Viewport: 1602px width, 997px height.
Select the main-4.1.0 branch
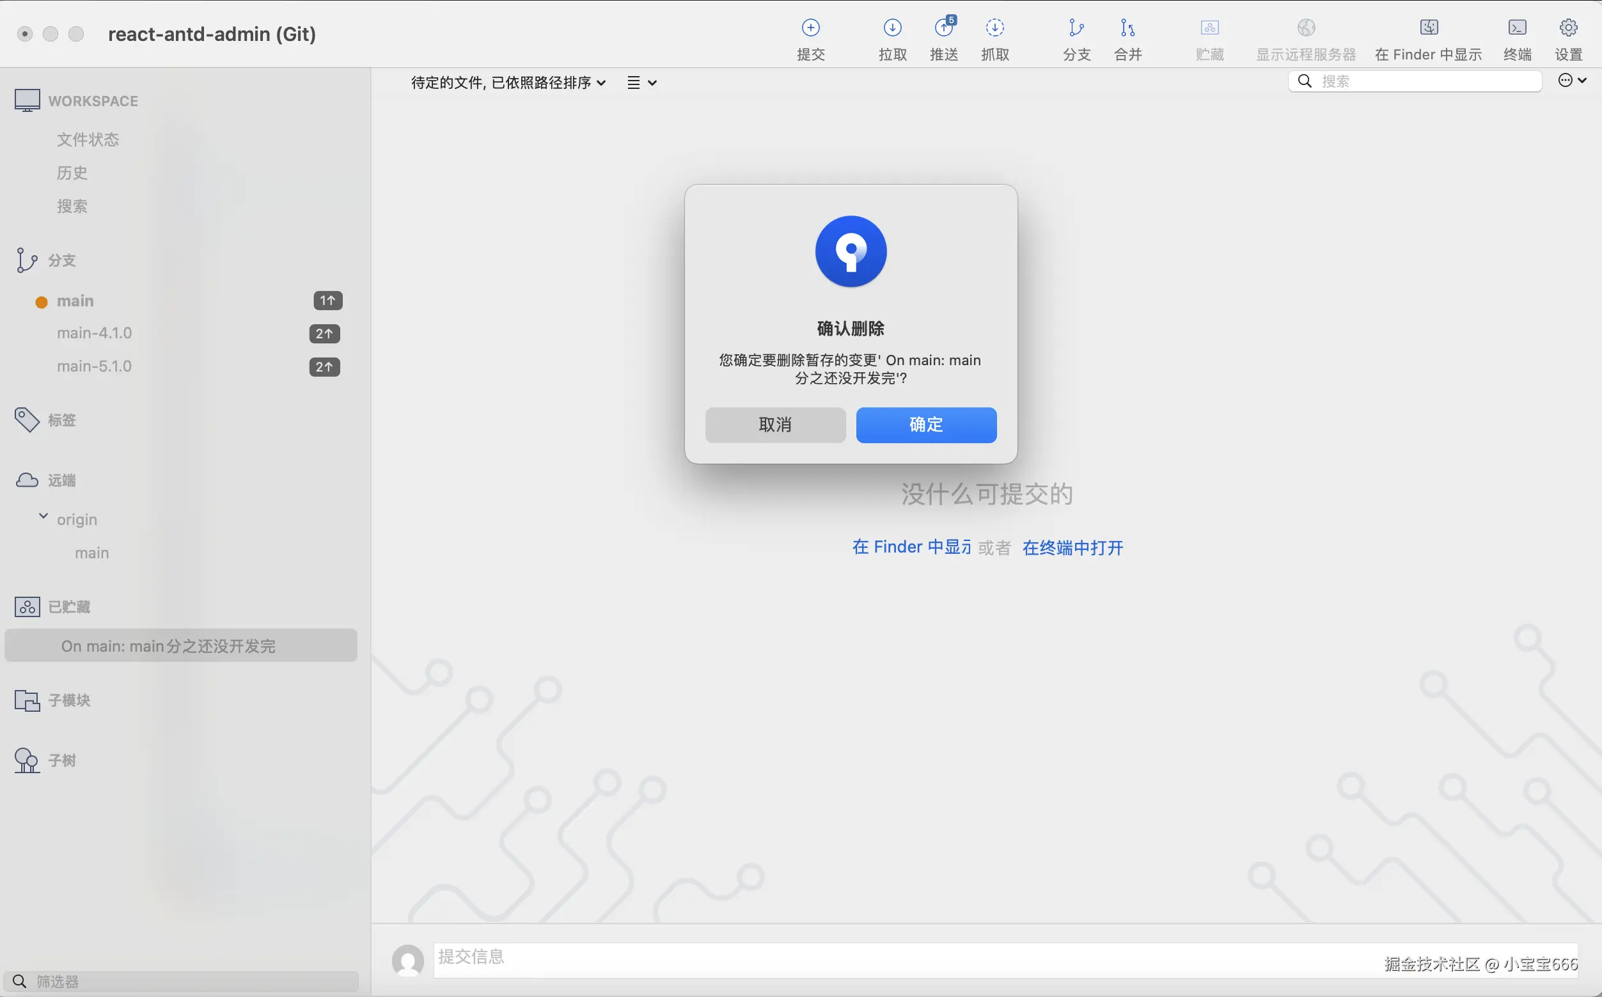[x=94, y=333]
